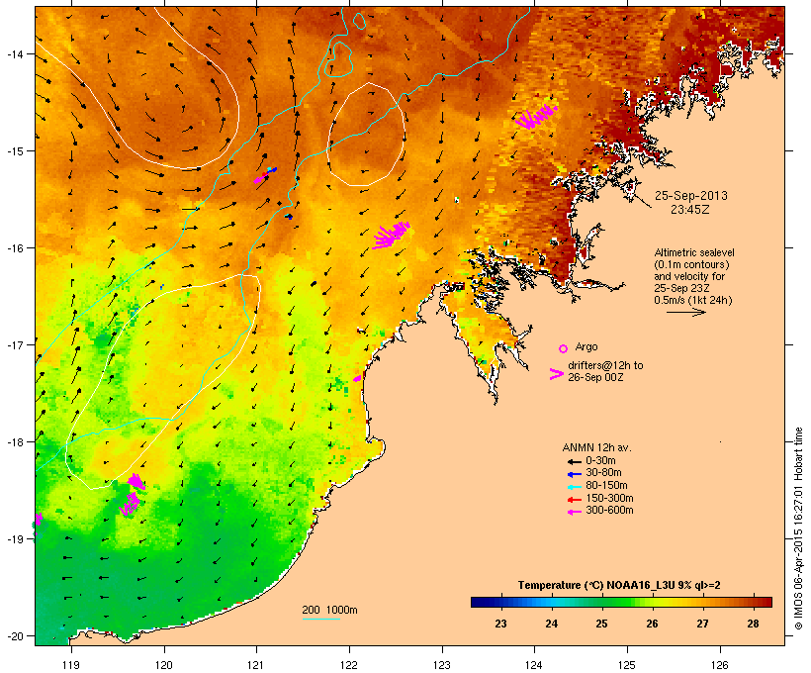Click the blue 30-80m legend arrow

[574, 474]
